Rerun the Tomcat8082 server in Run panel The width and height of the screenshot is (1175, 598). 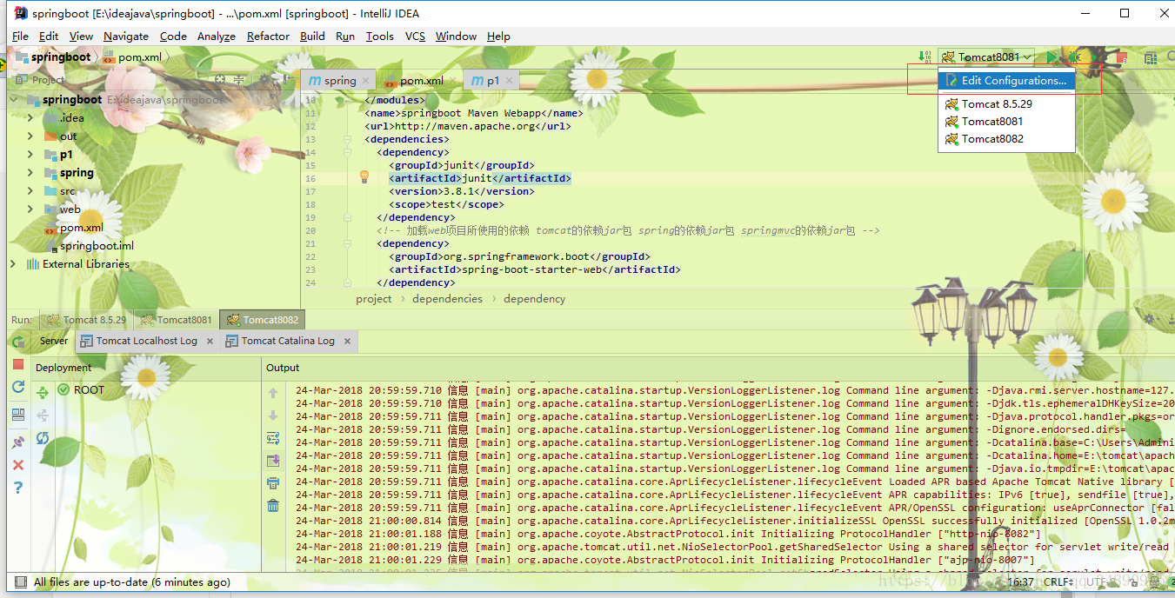point(18,342)
